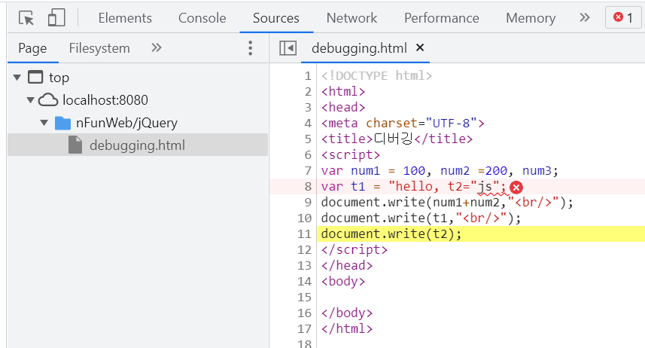Click the <meta charset="UTF-8"> code line
Screen dimensions: 645x348
[x=403, y=123]
